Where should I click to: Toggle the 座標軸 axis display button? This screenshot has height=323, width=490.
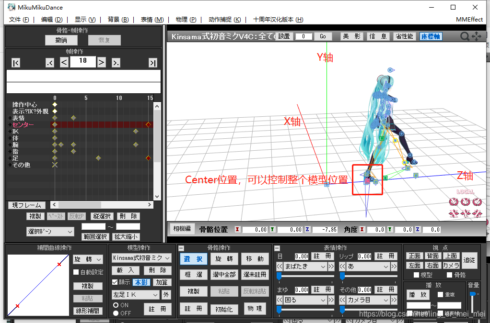[x=431, y=36]
